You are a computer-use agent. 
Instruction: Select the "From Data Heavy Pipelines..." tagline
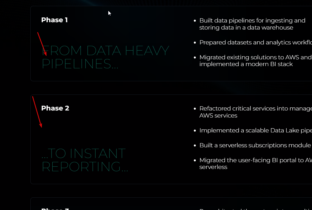[105, 57]
